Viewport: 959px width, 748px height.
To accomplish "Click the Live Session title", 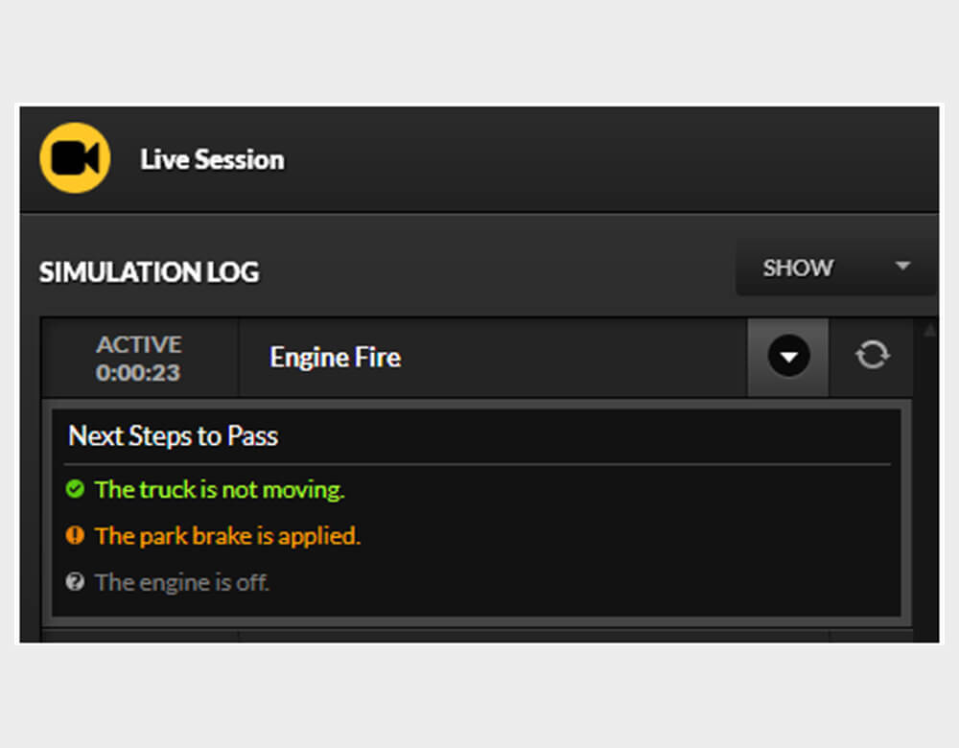I will (212, 159).
